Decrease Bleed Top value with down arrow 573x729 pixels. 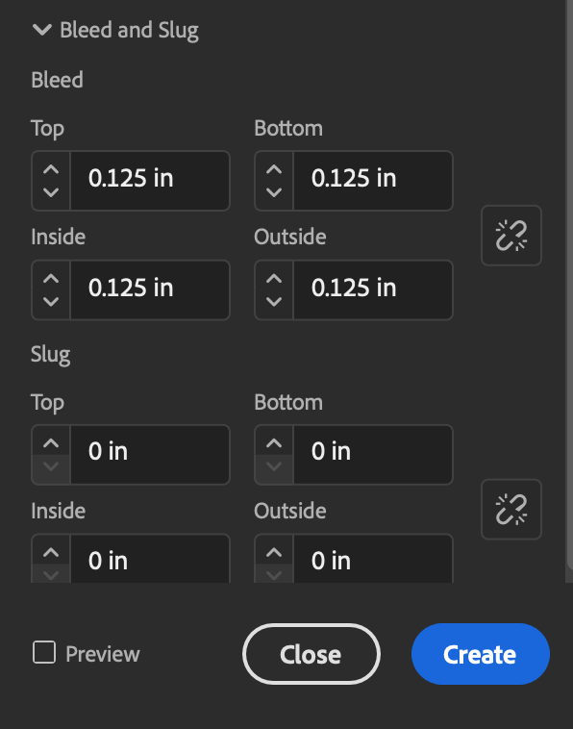[51, 192]
